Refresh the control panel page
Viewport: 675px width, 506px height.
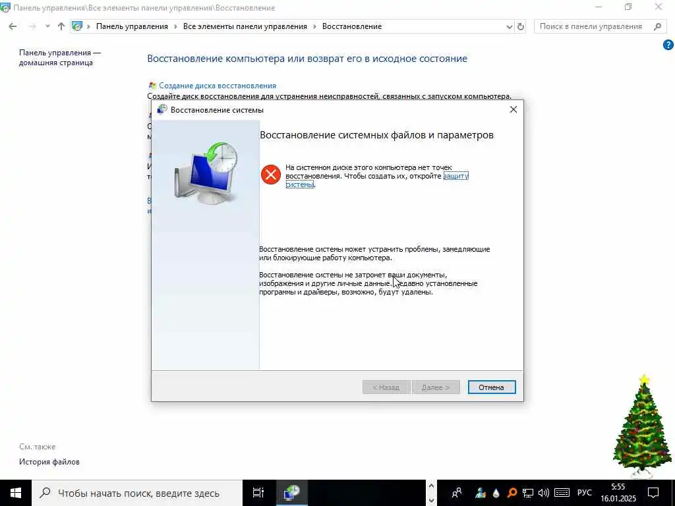coord(521,26)
